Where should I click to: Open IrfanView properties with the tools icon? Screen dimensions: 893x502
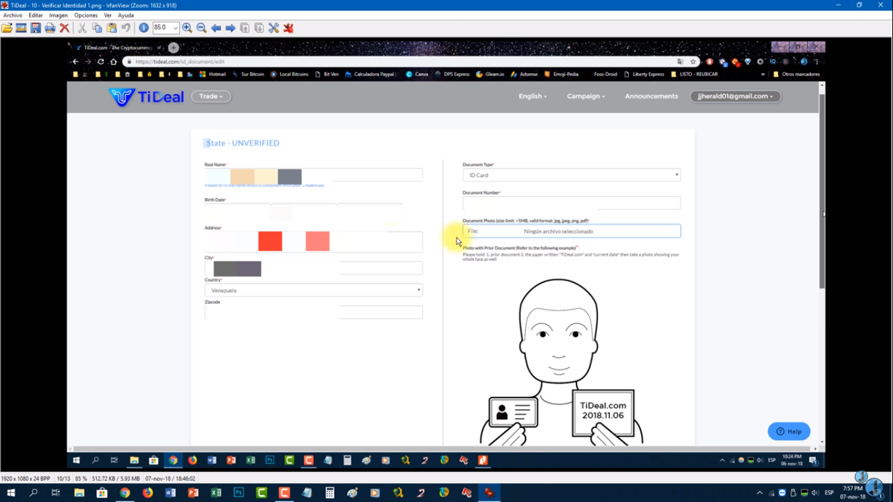tap(273, 28)
